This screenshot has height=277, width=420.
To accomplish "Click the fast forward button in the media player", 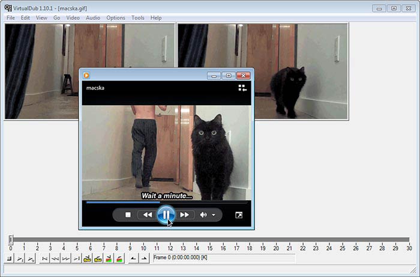I will [185, 215].
